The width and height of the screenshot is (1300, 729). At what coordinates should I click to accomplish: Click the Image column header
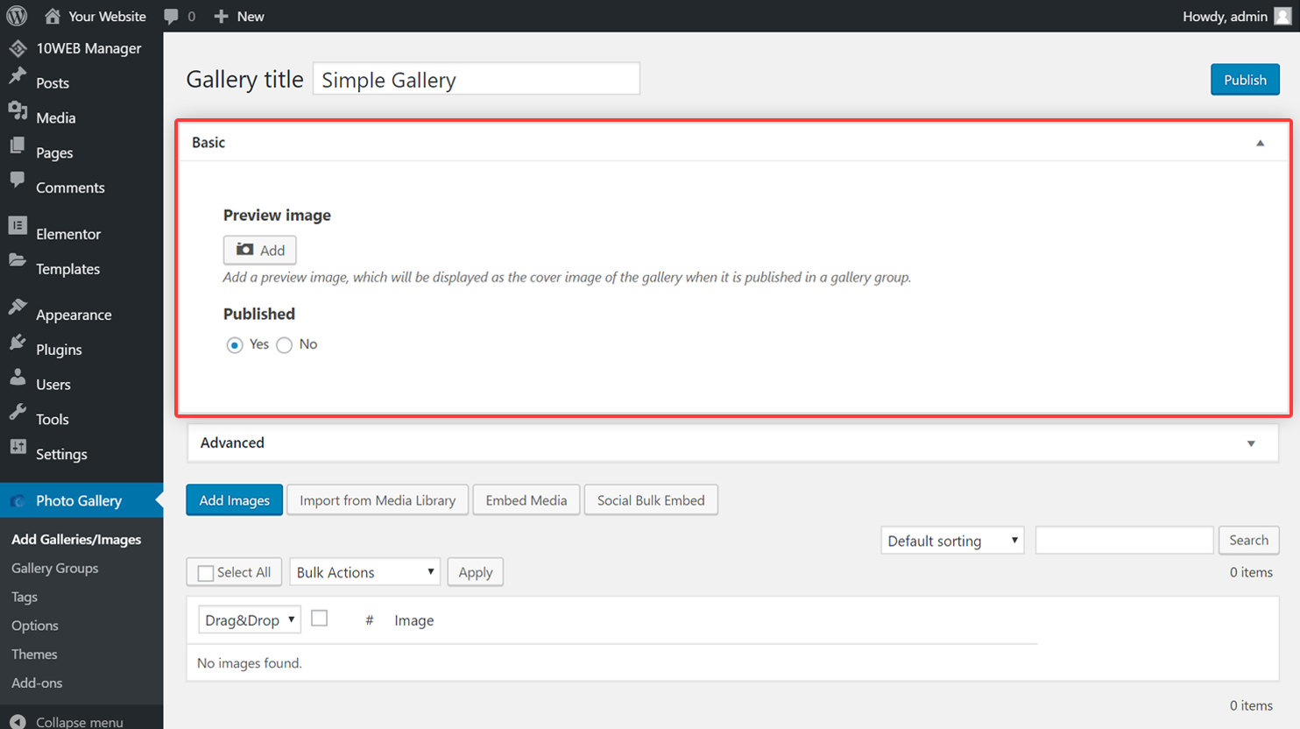click(413, 620)
